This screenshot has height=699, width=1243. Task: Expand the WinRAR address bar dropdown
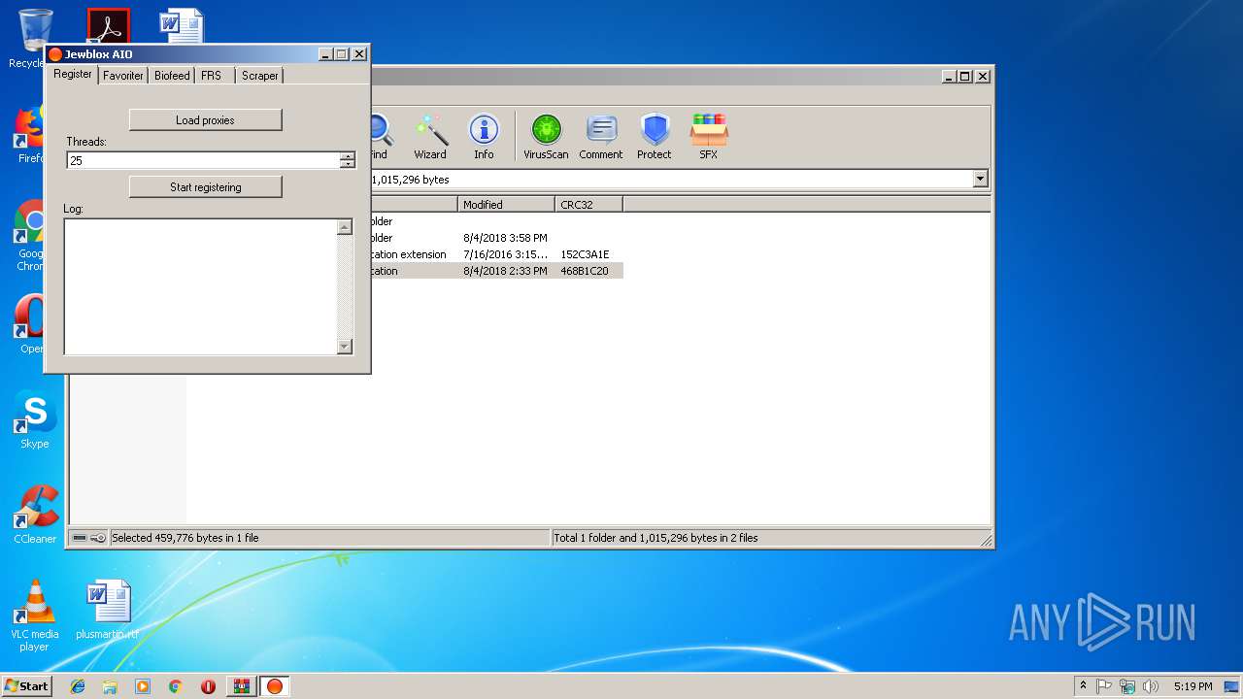coord(980,179)
